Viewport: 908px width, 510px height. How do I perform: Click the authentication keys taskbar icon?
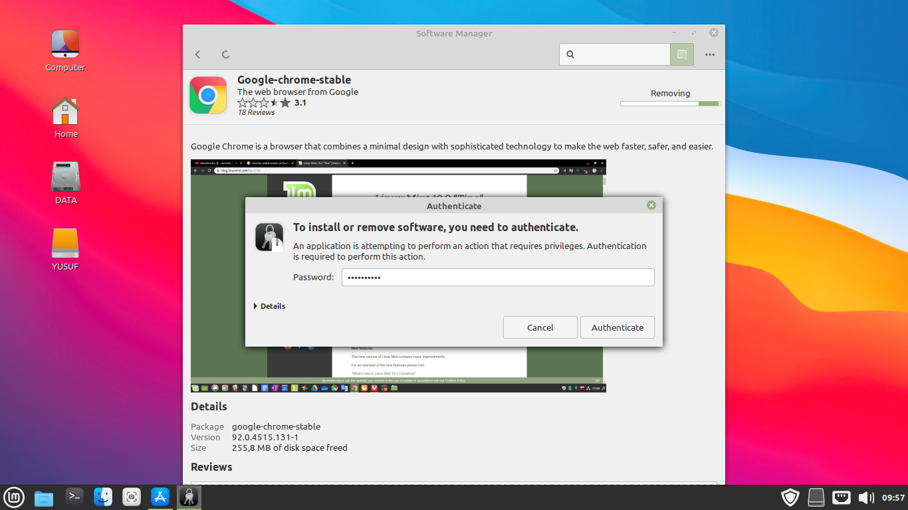189,497
